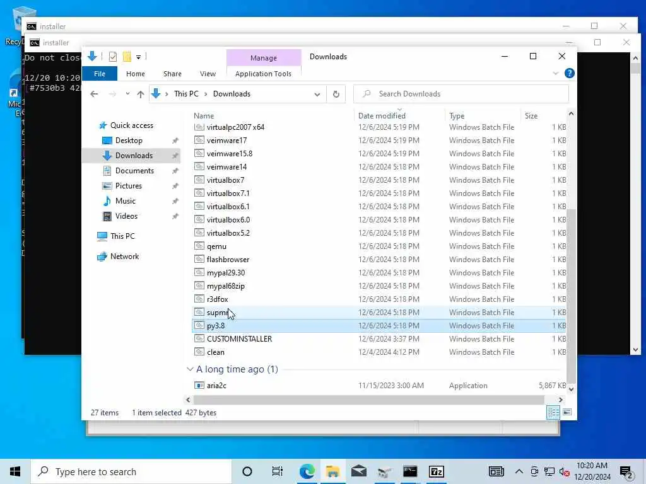
Task: Show hidden system tray icons chevron
Action: pos(519,471)
